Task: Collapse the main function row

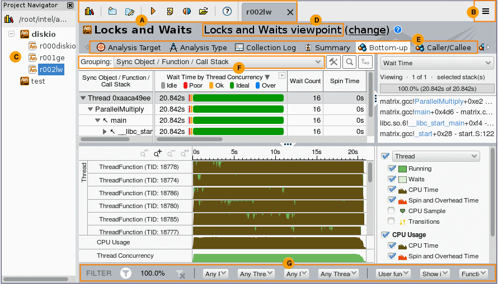Action: coord(97,121)
